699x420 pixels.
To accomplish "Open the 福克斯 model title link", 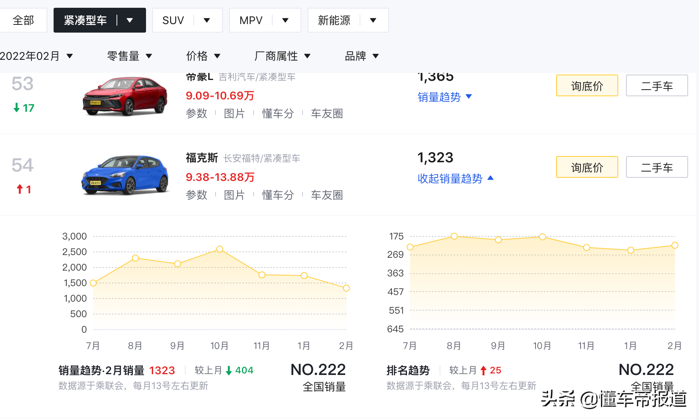I will click(x=202, y=158).
